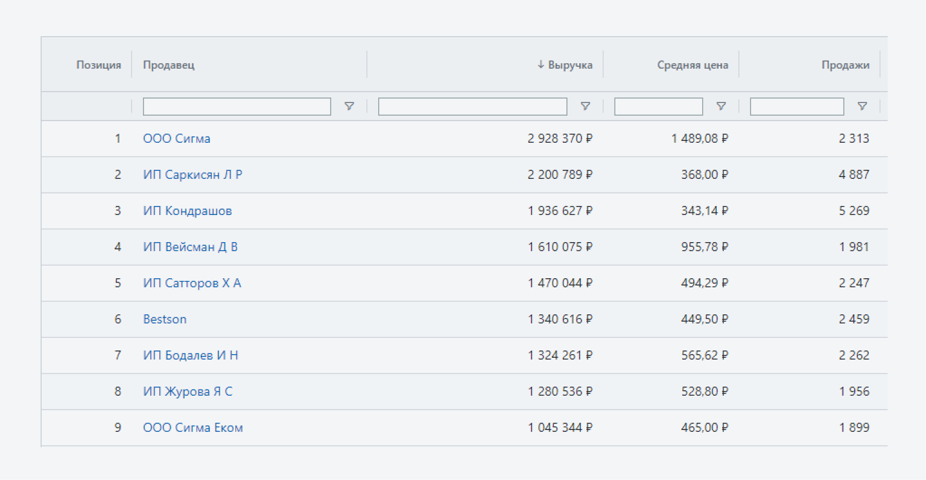Image resolution: width=926 pixels, height=480 pixels.
Task: Select the sales value 2 262
Action: coord(854,355)
